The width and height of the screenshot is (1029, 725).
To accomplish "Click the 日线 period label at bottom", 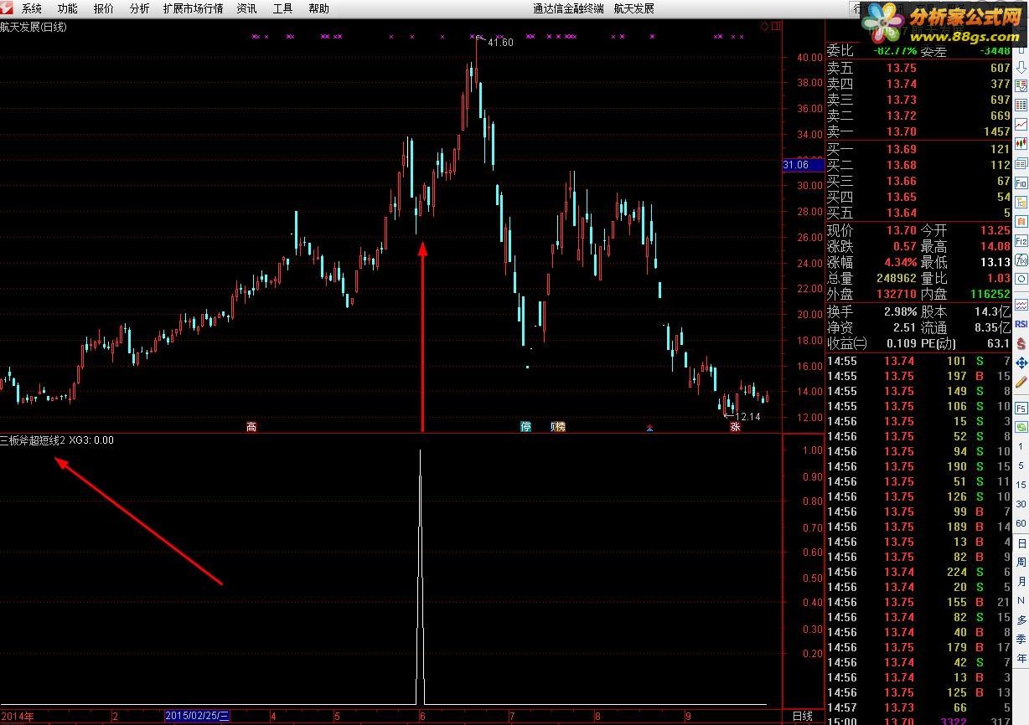I will (802, 716).
